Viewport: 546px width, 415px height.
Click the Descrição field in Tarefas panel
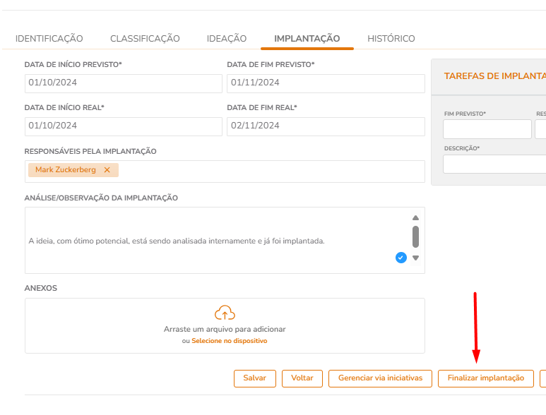pyautogui.click(x=494, y=164)
